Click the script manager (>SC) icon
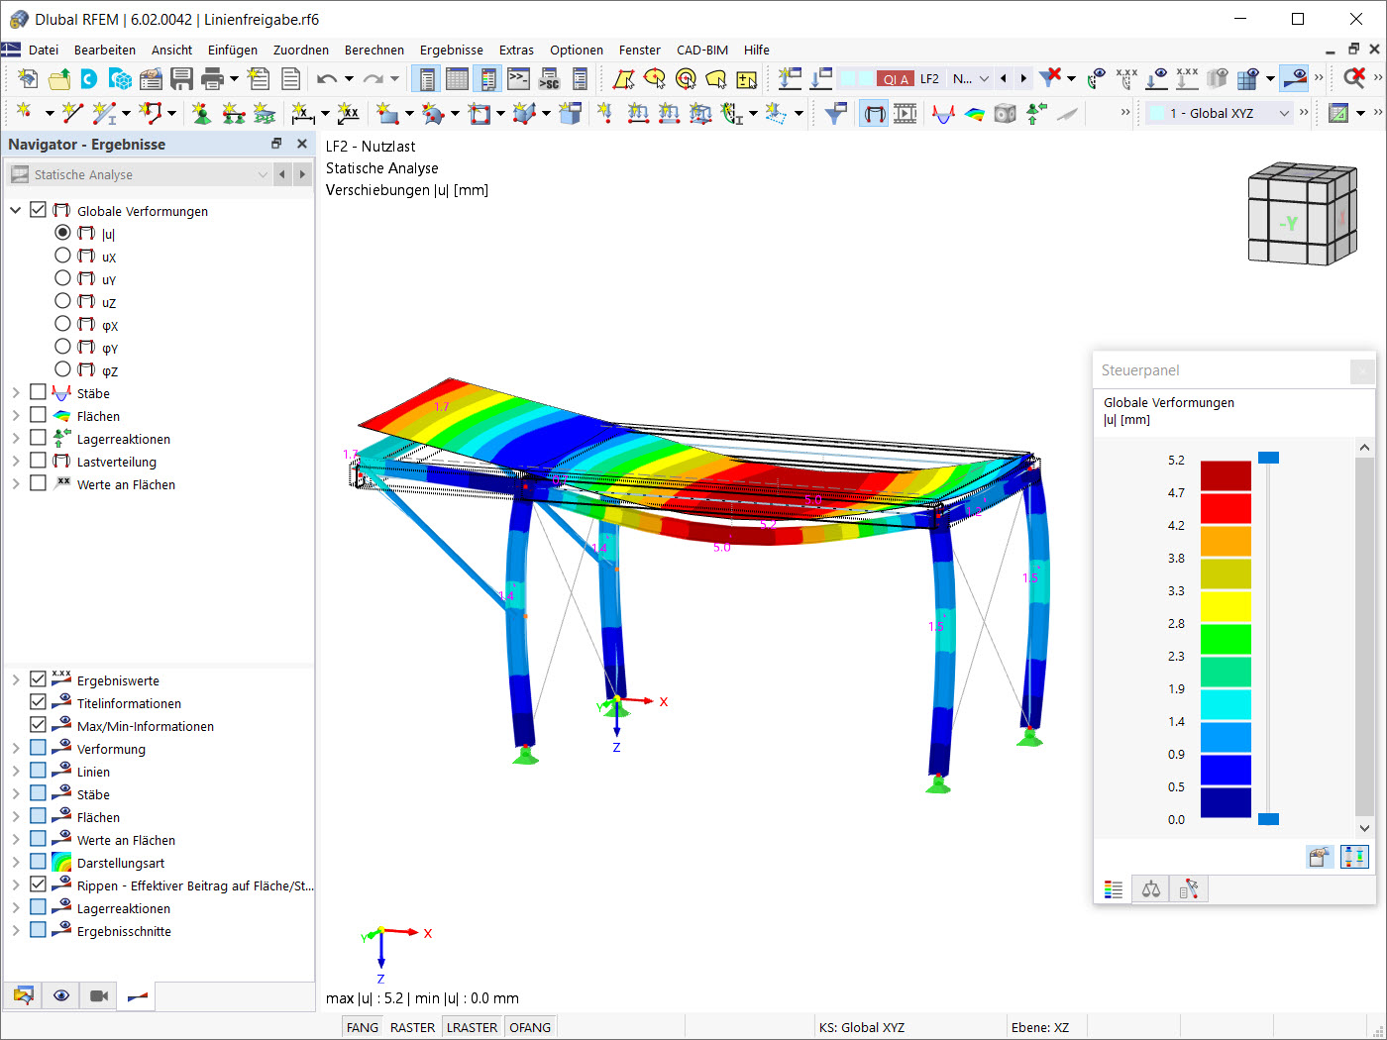This screenshot has width=1387, height=1040. pyautogui.click(x=549, y=78)
